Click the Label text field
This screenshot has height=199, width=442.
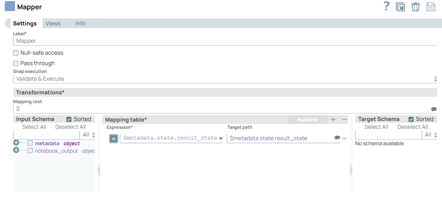[x=225, y=41]
